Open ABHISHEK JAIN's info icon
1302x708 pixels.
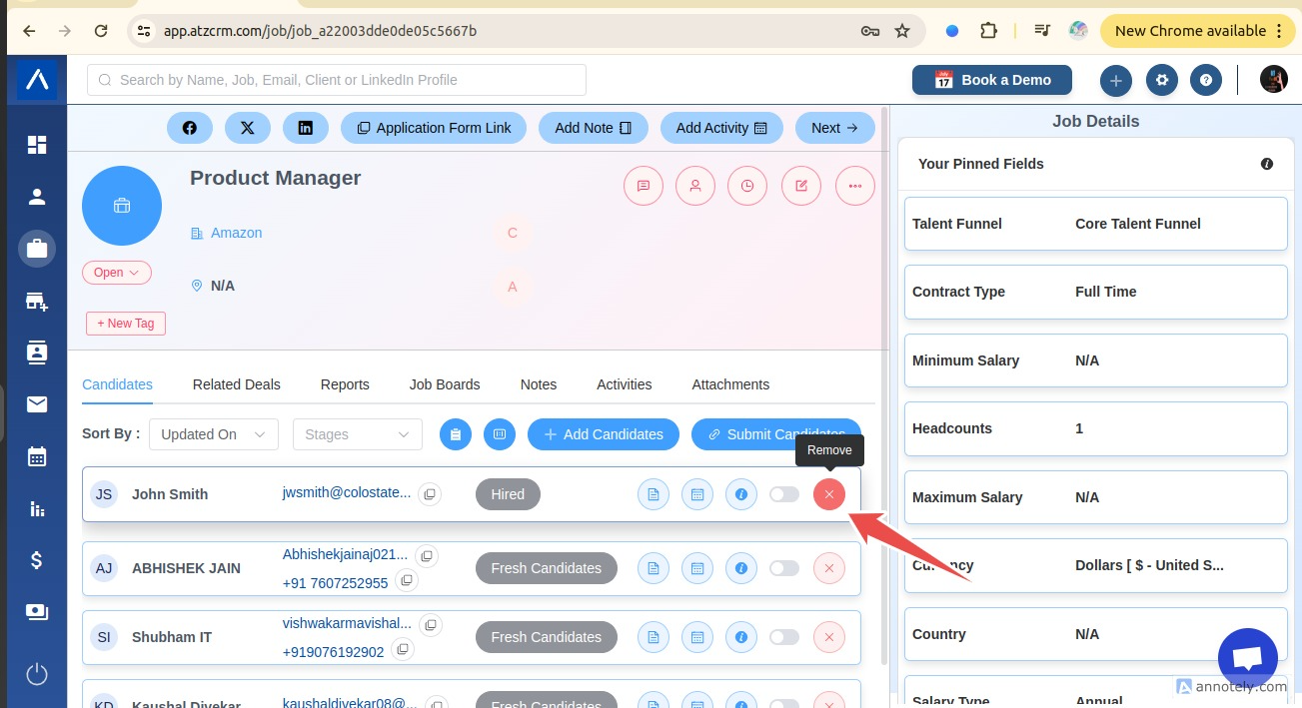(741, 568)
